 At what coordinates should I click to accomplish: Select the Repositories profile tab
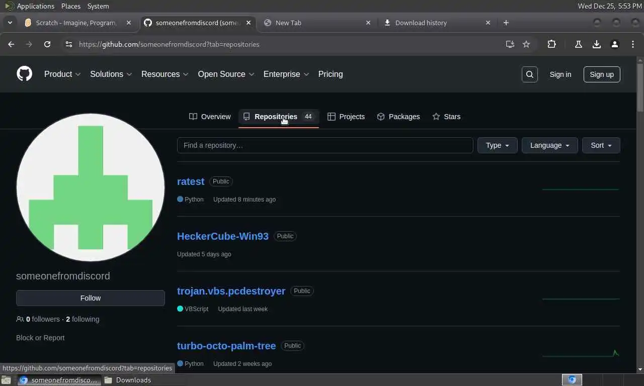[x=279, y=117]
